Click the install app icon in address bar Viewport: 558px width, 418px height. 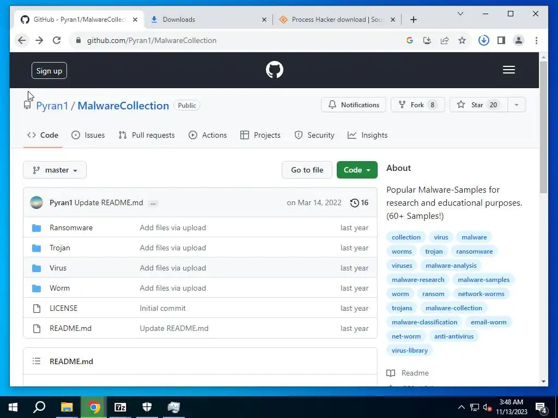click(x=427, y=40)
